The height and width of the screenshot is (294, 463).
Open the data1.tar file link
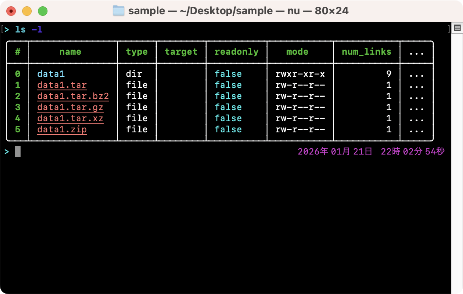(61, 85)
